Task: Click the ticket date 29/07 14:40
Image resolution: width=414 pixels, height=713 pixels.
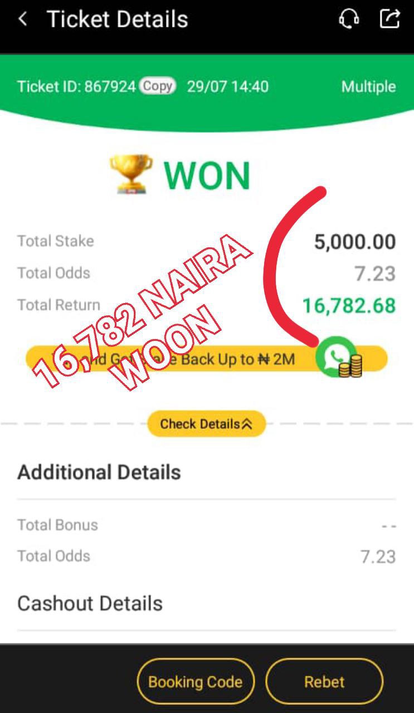Action: [x=227, y=87]
